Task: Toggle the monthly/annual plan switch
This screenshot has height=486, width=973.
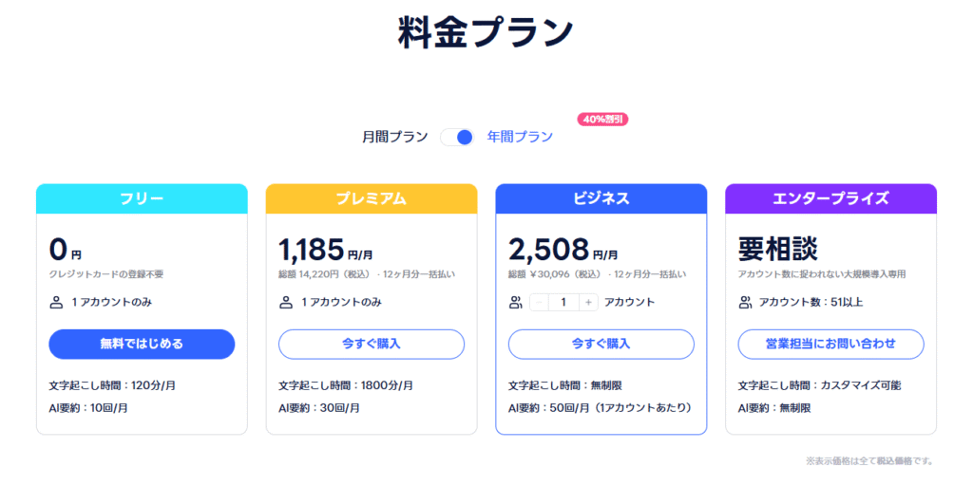Action: click(457, 137)
